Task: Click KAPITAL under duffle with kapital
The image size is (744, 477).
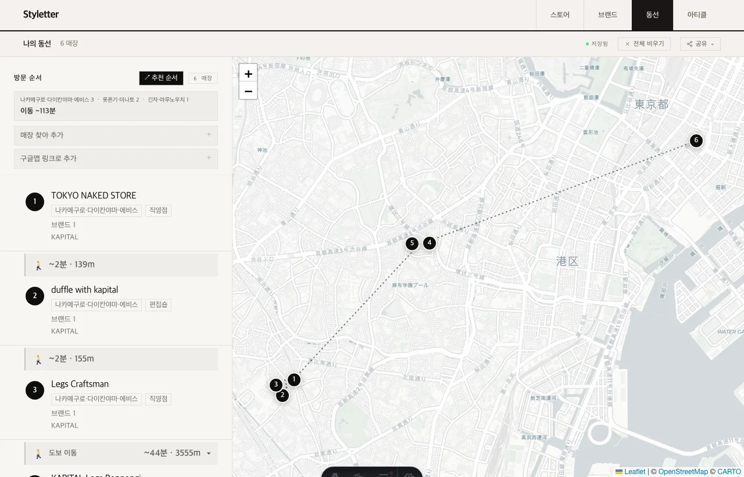Action: click(65, 332)
